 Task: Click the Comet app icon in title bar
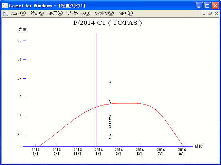pyautogui.click(x=5, y=6)
